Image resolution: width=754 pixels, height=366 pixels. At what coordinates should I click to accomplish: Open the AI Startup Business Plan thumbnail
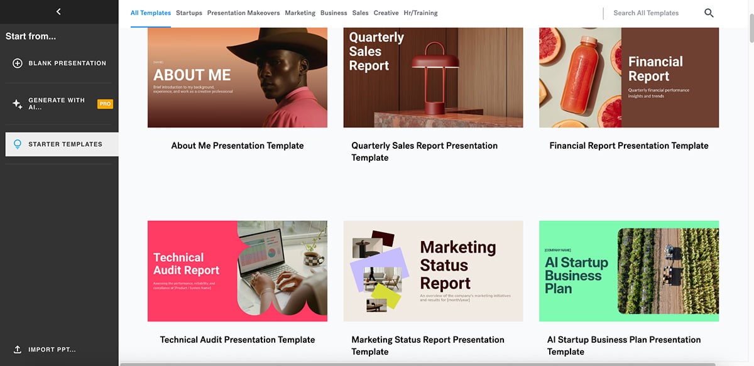[x=629, y=271]
